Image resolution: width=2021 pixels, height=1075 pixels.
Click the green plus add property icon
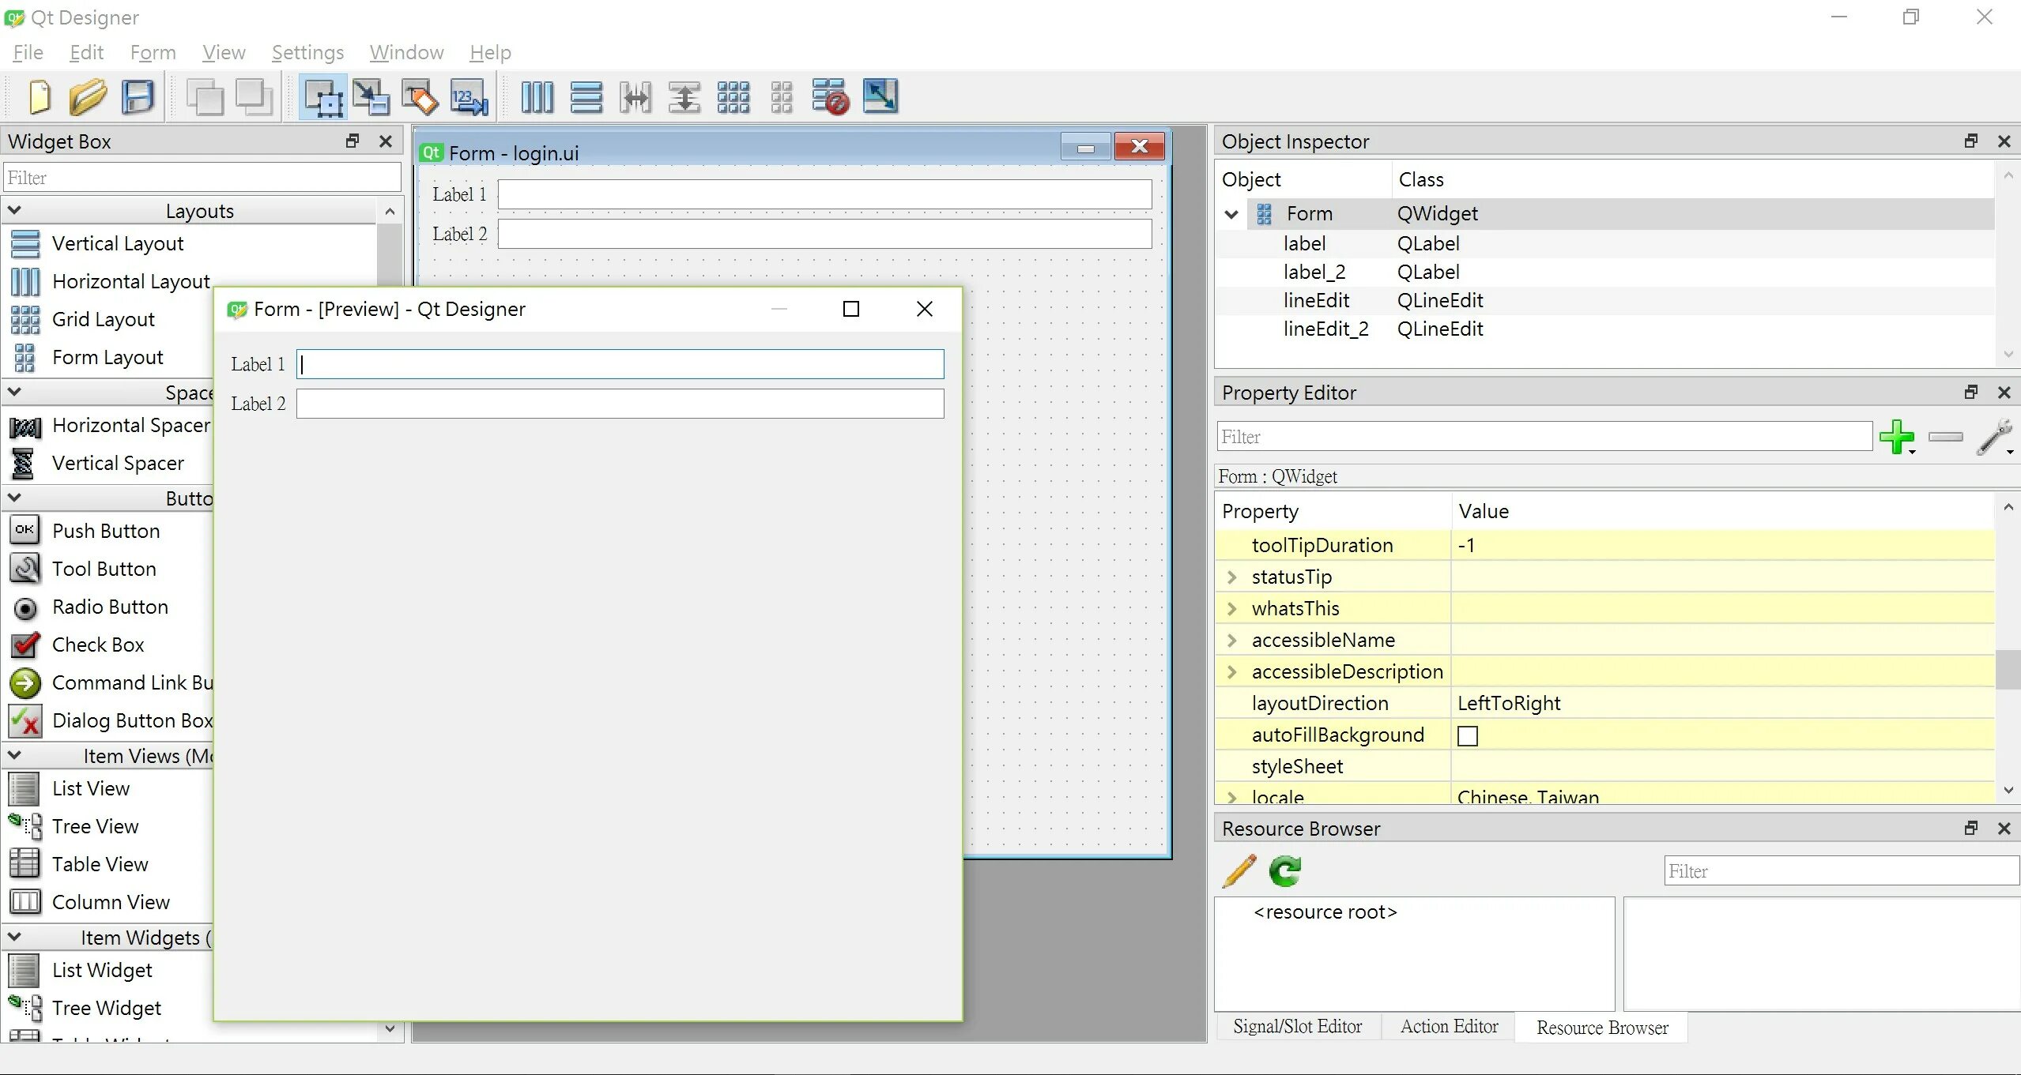click(x=1896, y=437)
